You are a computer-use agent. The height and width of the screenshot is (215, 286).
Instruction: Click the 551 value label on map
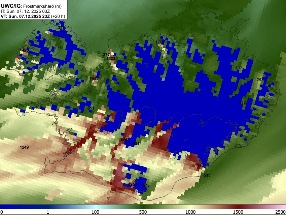(136, 144)
